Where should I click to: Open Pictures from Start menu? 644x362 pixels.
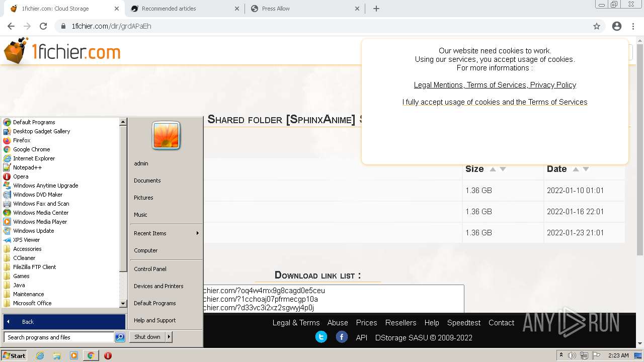[x=143, y=198]
